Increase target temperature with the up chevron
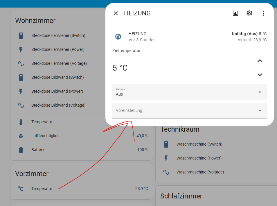 pyautogui.click(x=260, y=61)
